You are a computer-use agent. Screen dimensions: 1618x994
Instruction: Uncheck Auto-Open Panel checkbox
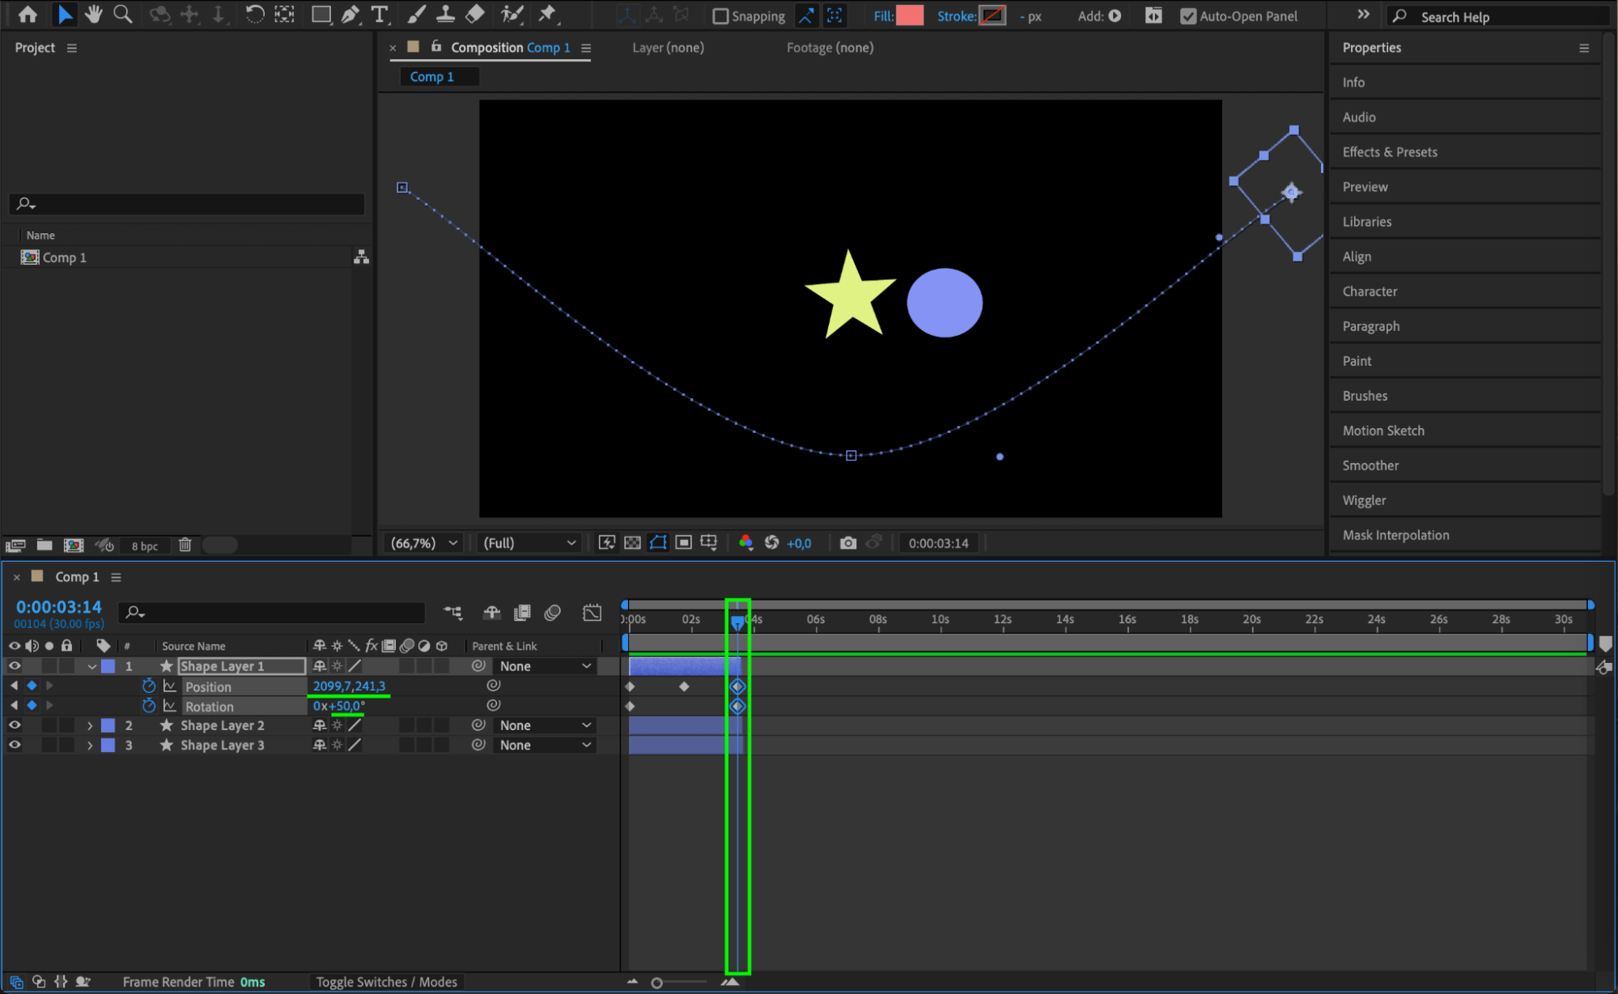point(1187,16)
